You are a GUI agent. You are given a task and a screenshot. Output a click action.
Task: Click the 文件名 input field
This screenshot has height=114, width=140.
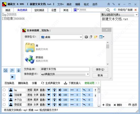pyautogui.click(x=65, y=69)
